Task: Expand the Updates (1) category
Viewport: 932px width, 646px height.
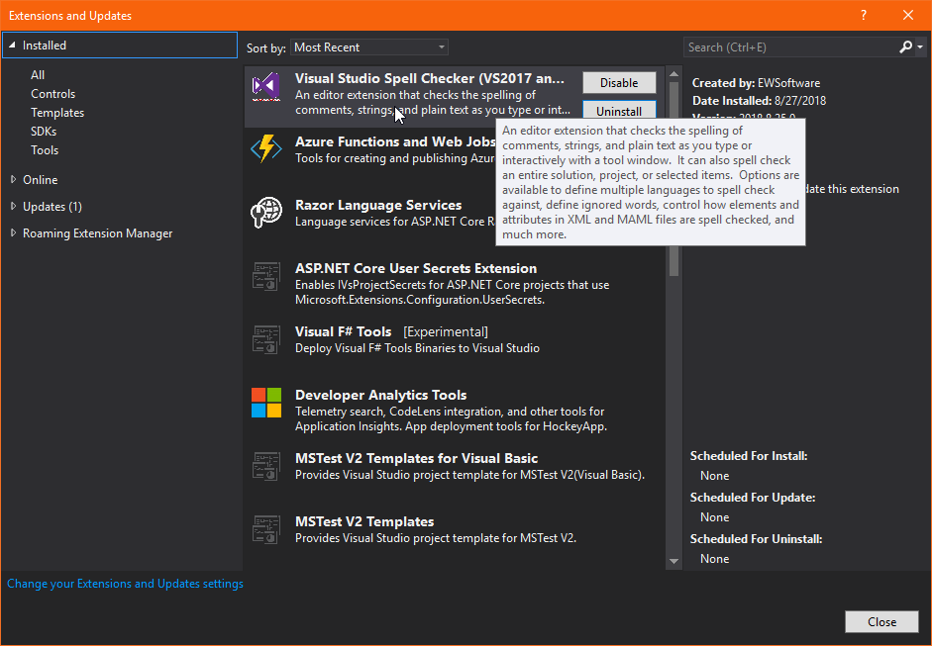Action: (13, 206)
